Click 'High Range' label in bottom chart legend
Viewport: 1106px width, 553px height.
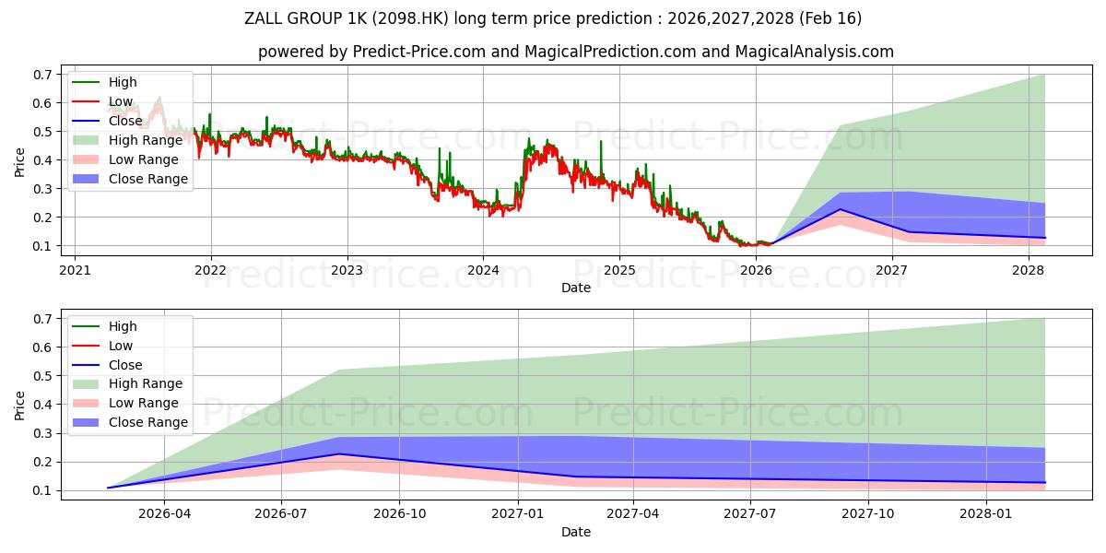pyautogui.click(x=146, y=383)
